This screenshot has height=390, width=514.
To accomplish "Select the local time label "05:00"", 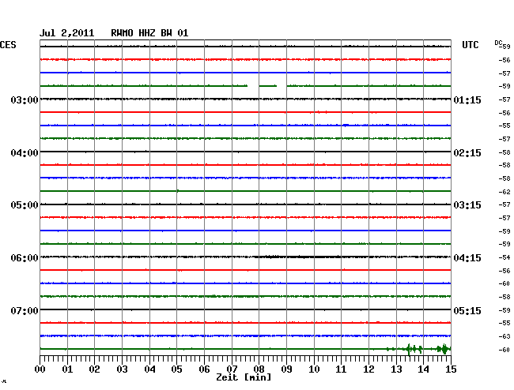I will pos(25,205).
